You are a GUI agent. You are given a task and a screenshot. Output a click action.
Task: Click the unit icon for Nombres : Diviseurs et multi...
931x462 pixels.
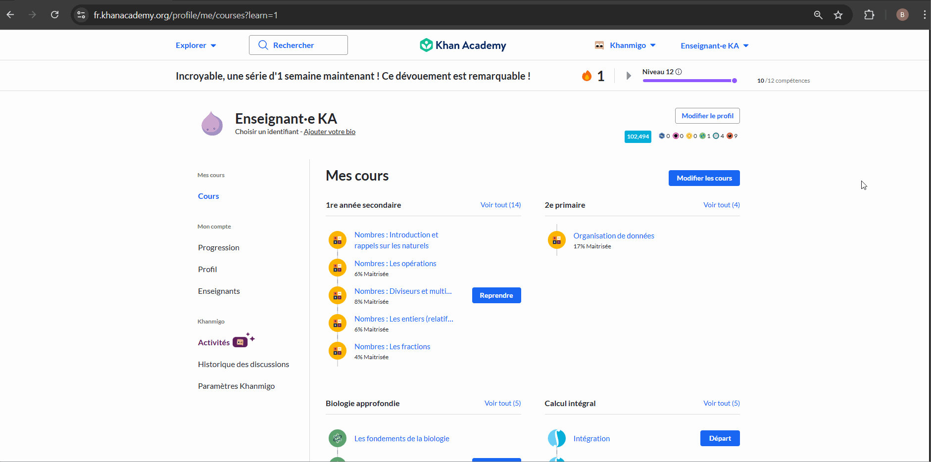pos(338,295)
